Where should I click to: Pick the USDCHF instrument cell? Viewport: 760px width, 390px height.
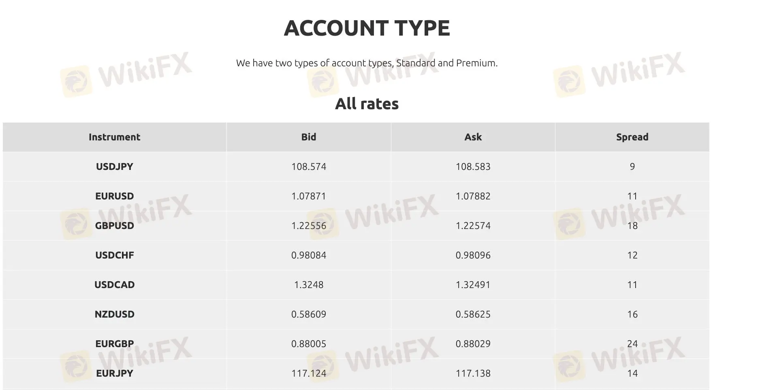[x=114, y=255]
